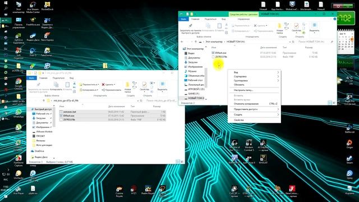Open address history dropdown in left Explorer
The width and height of the screenshot is (359, 202).
[x=138, y=100]
